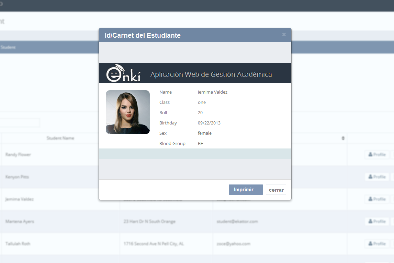
Task: Click the student@ekattor.com email
Action: [x=237, y=222]
